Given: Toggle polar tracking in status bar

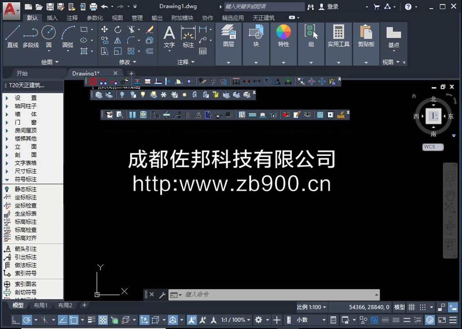Looking at the screenshot, I should point(27,320).
